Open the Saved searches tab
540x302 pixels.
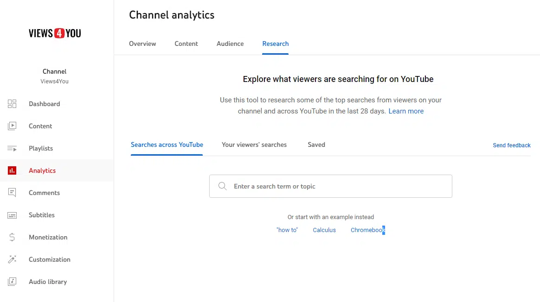[x=316, y=145]
